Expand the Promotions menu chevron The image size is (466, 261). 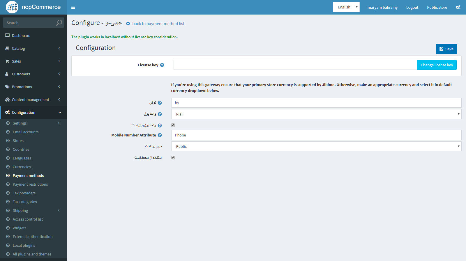59,87
